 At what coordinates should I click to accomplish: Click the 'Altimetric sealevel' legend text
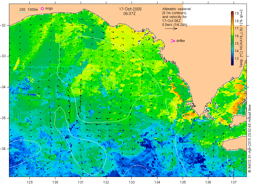[176, 9]
